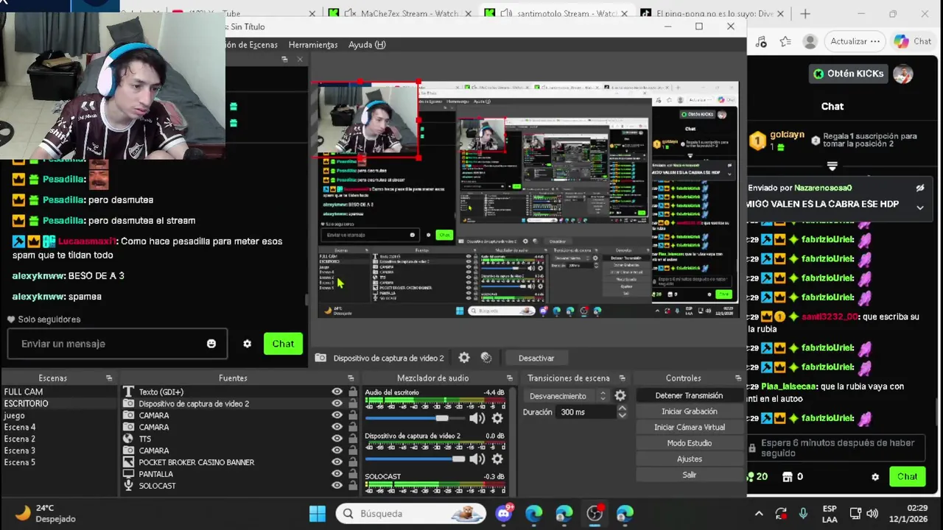The image size is (943, 530).
Task: Open Desvanecimiento transition dropdown
Action: point(567,396)
